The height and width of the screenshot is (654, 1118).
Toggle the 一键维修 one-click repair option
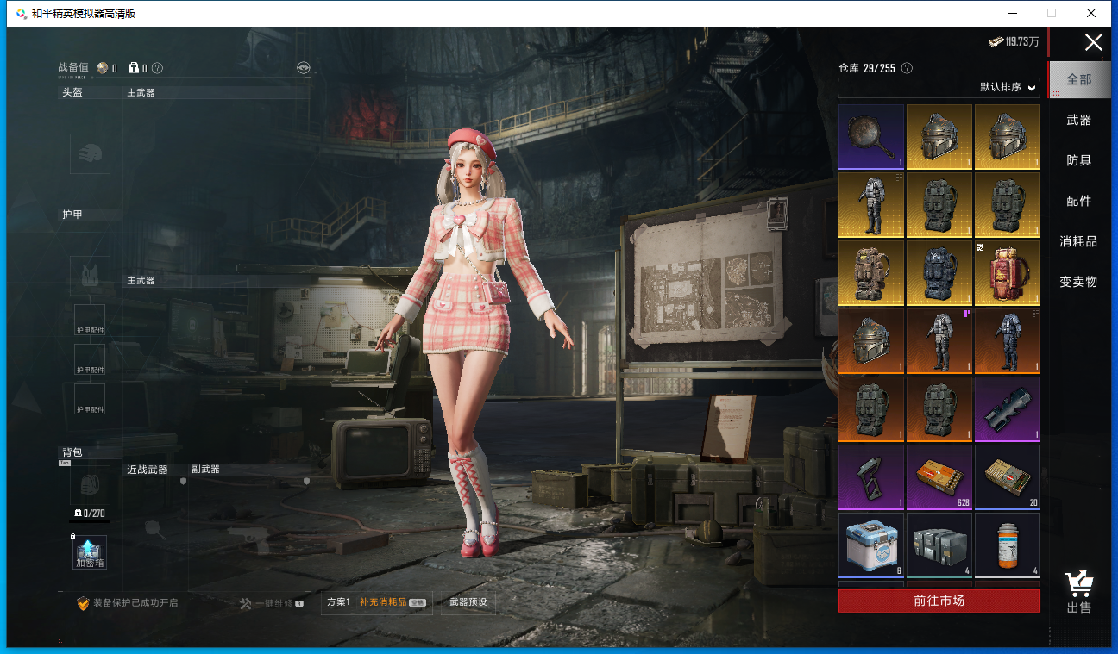tap(271, 603)
